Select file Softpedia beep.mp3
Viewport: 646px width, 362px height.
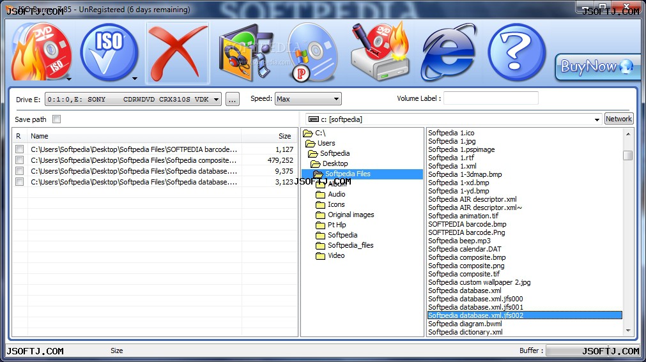[459, 241]
